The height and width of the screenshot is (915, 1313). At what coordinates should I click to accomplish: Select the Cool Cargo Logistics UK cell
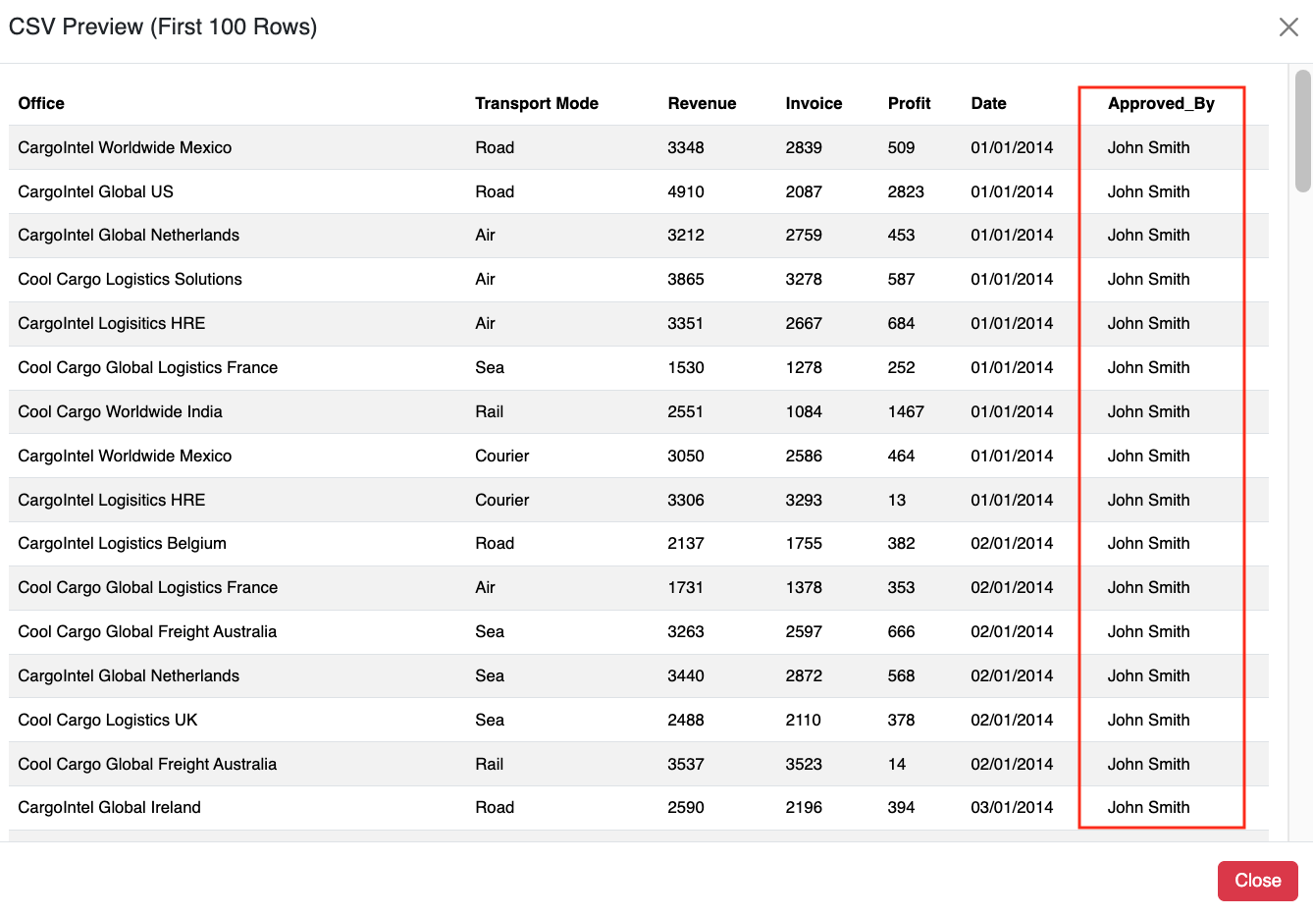coord(108,720)
